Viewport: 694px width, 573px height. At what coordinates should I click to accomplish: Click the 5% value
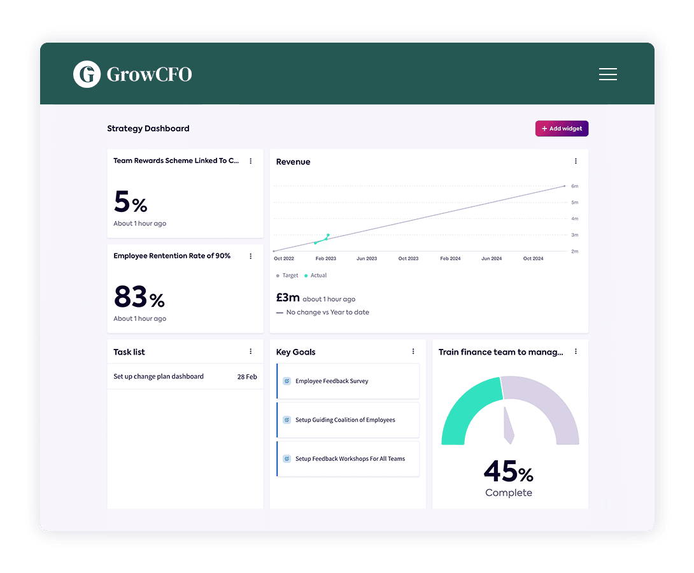pos(131,202)
